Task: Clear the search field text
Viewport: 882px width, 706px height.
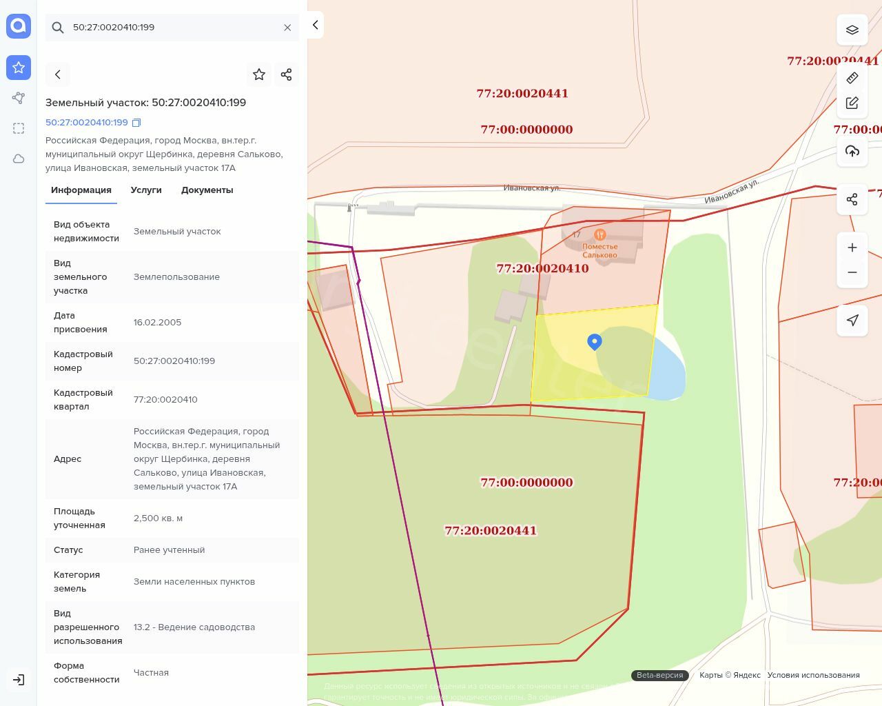Action: (287, 28)
